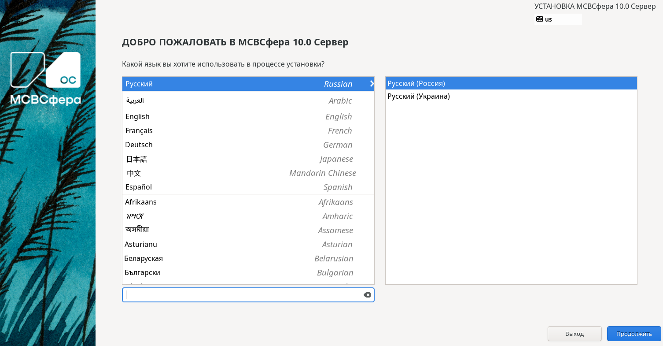The image size is (663, 346).
Task: Choose Español language
Action: pyautogui.click(x=248, y=187)
